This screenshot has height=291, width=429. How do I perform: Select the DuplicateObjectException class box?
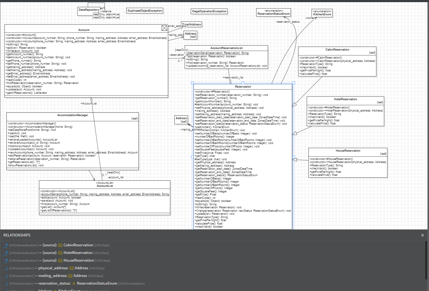(145, 11)
